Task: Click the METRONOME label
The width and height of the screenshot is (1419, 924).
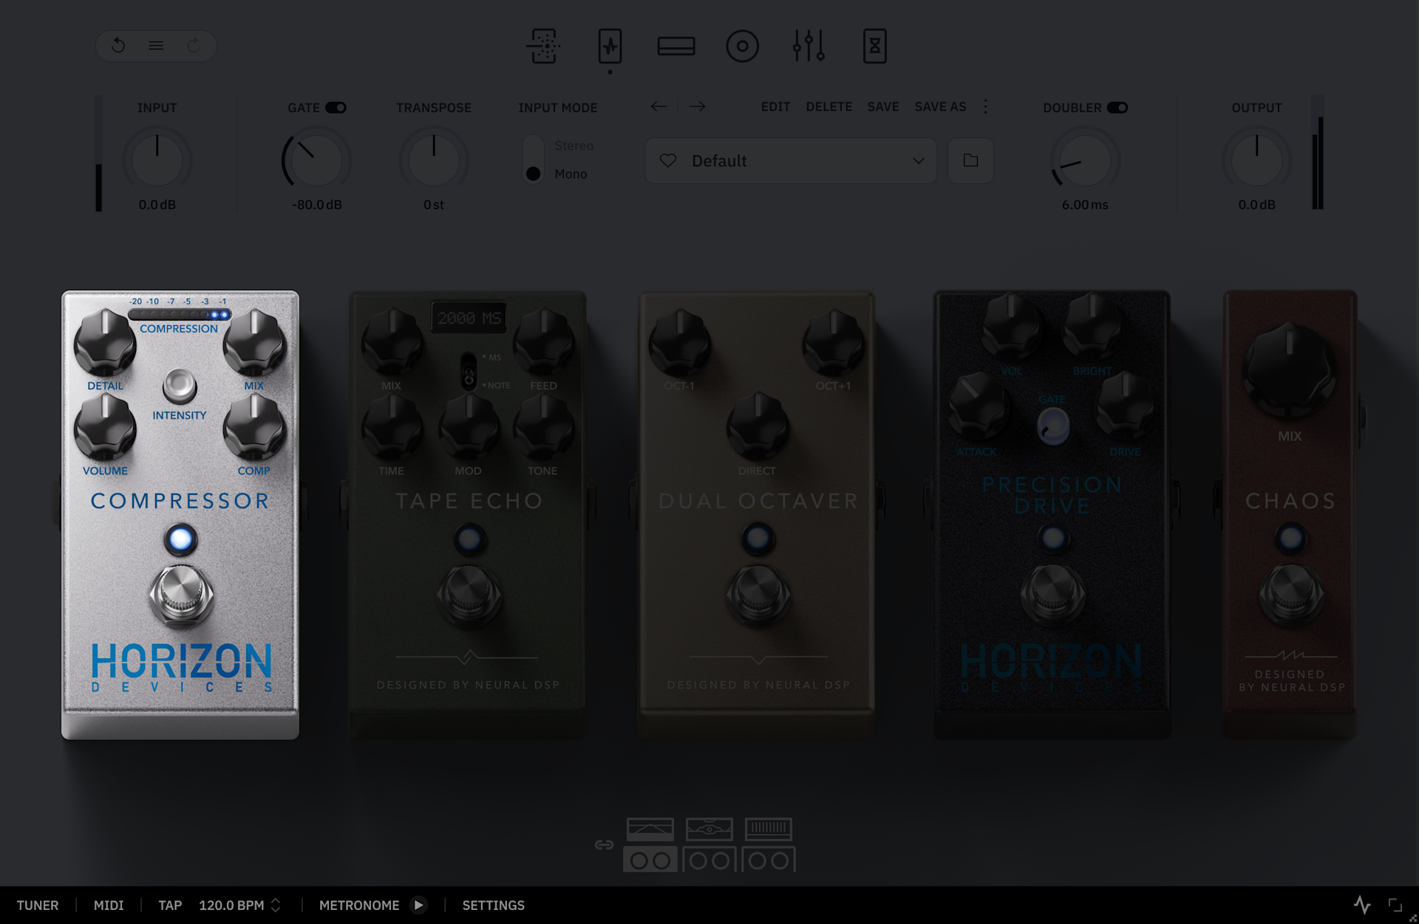Action: (359, 905)
